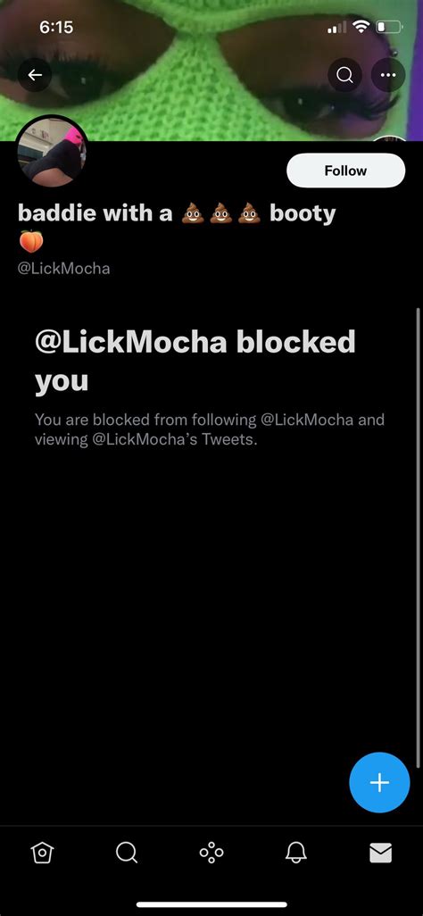Switch to the Search tab in bottom bar

[x=127, y=854]
